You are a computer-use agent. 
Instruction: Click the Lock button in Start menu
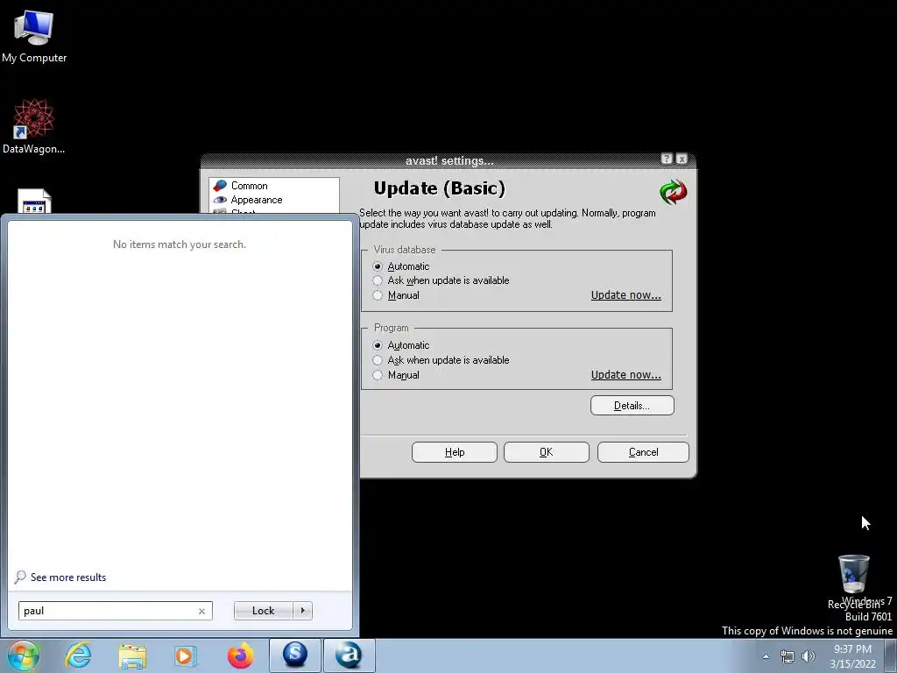click(x=263, y=611)
